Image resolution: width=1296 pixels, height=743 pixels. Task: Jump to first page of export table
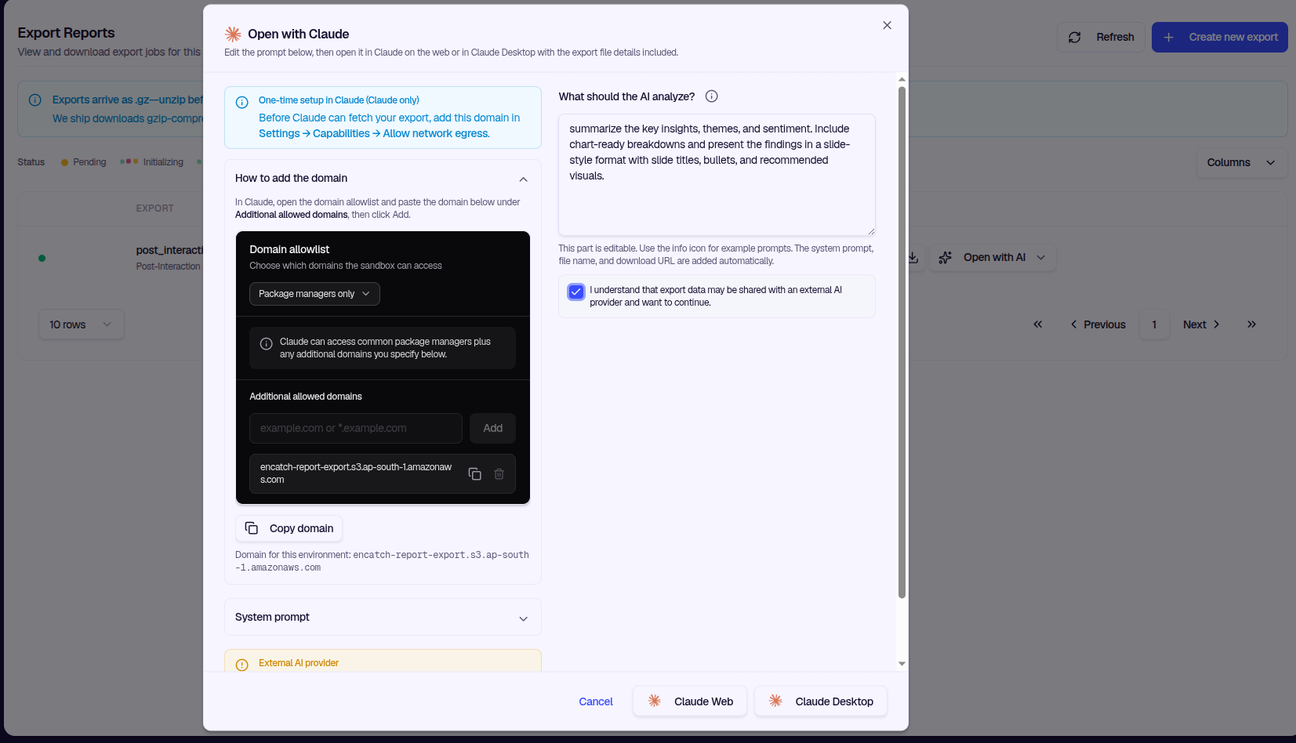1038,324
